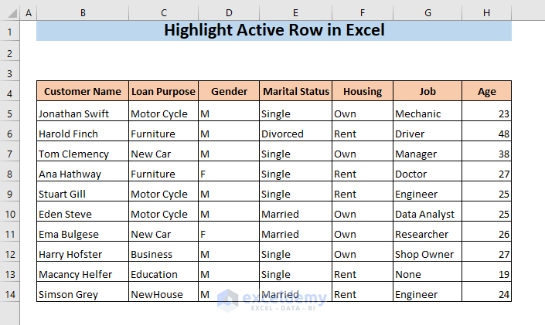Select the 'Data Analyst' job cell
Image resolution: width=545 pixels, height=325 pixels.
[427, 214]
